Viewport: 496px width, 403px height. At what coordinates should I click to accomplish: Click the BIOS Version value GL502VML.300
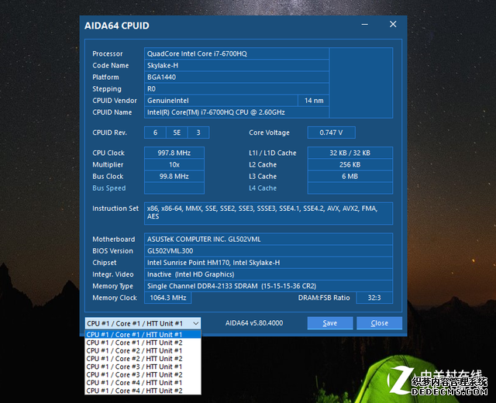[269, 251]
